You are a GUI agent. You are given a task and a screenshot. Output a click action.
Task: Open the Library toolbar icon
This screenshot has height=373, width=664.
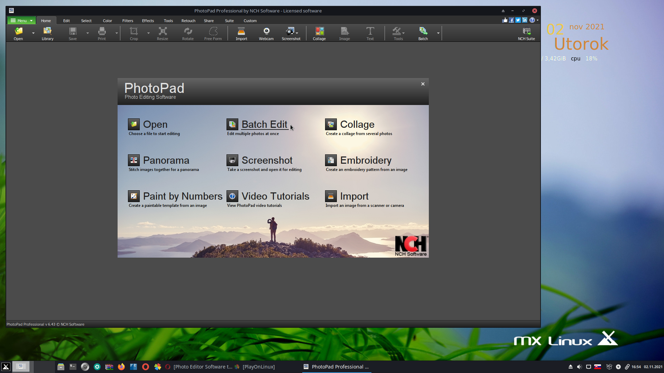47,34
